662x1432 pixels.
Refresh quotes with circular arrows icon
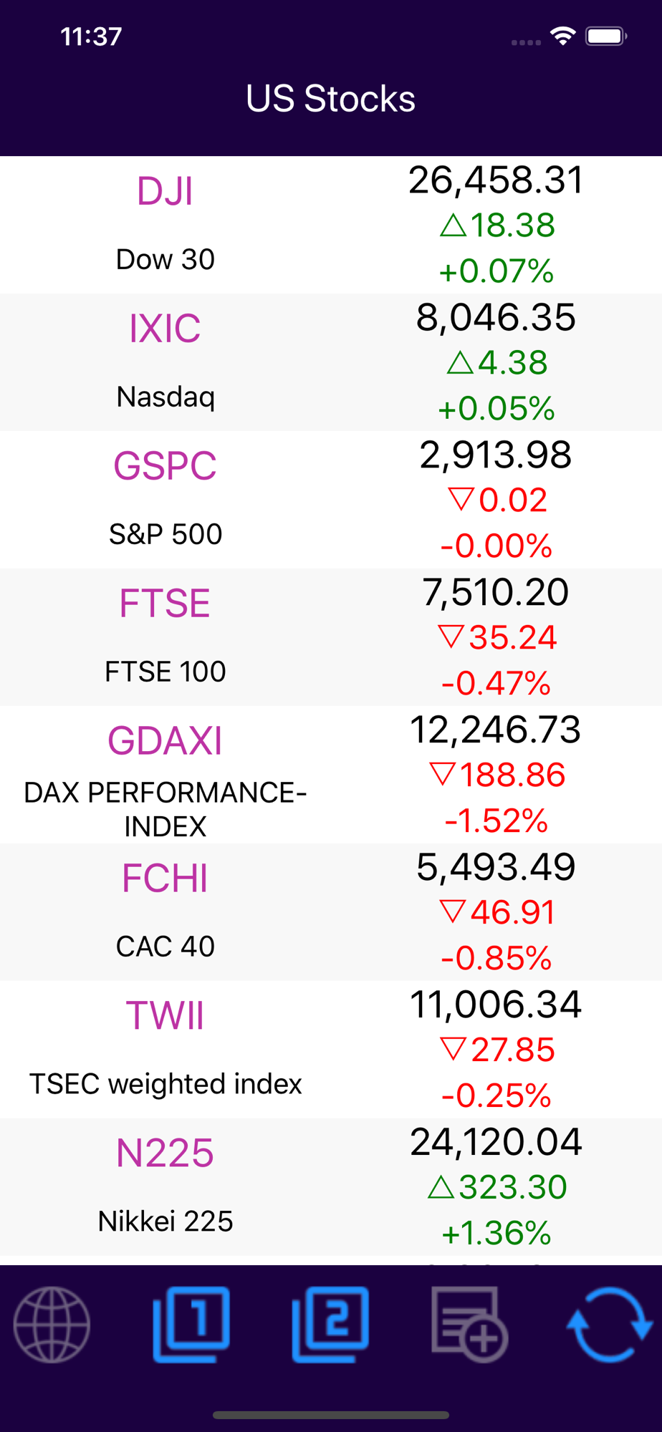point(609,1324)
